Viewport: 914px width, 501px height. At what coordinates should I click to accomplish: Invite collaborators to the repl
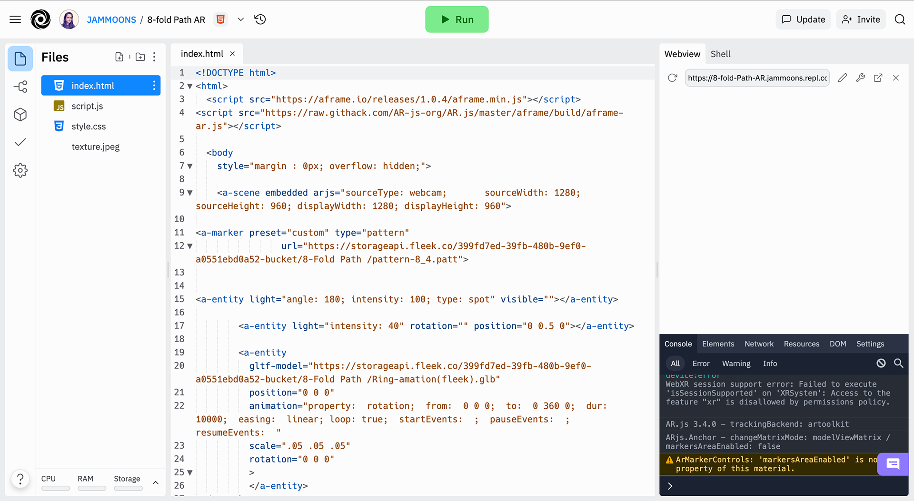(x=861, y=20)
